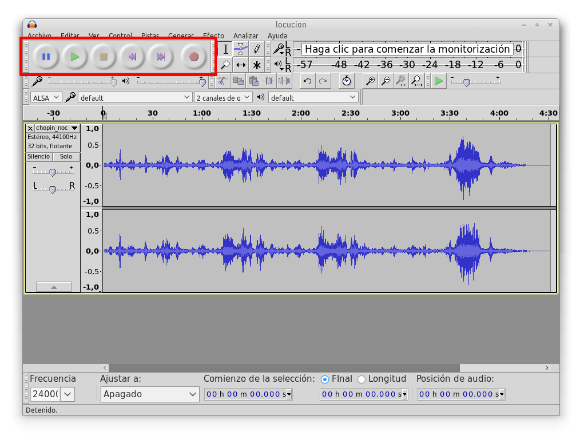584x439 pixels.
Task: Click the Silence audio icon
Action: point(284,81)
